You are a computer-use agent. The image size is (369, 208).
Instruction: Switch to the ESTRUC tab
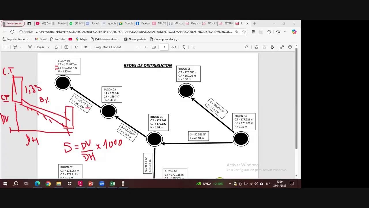pos(226,23)
